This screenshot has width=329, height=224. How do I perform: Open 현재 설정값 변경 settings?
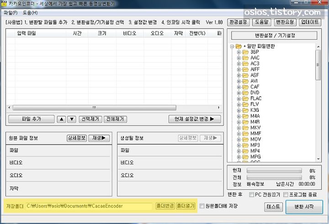(x=195, y=119)
